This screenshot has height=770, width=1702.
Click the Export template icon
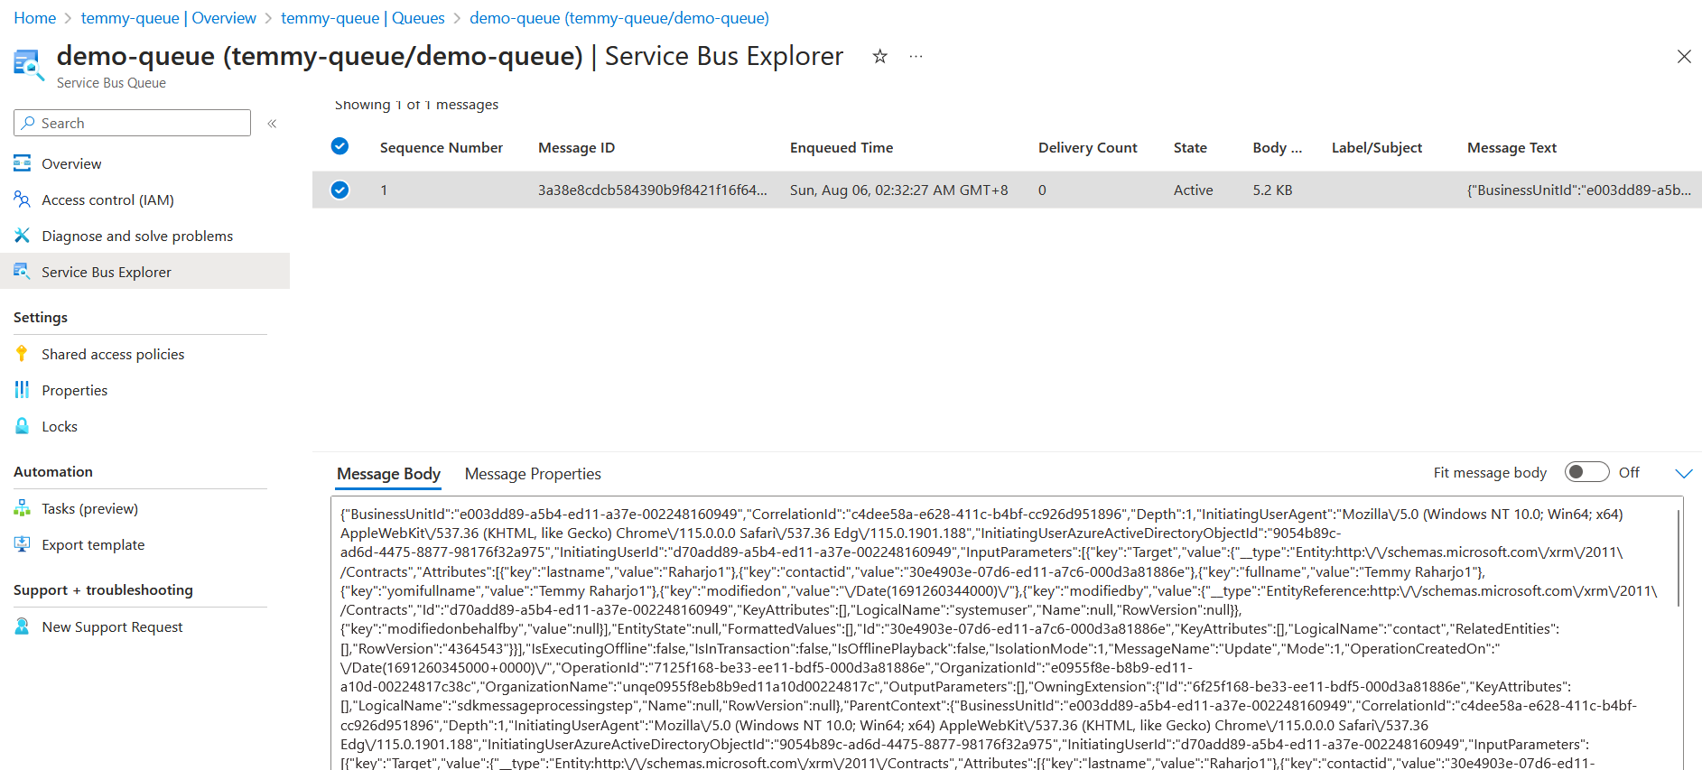pos(22,544)
